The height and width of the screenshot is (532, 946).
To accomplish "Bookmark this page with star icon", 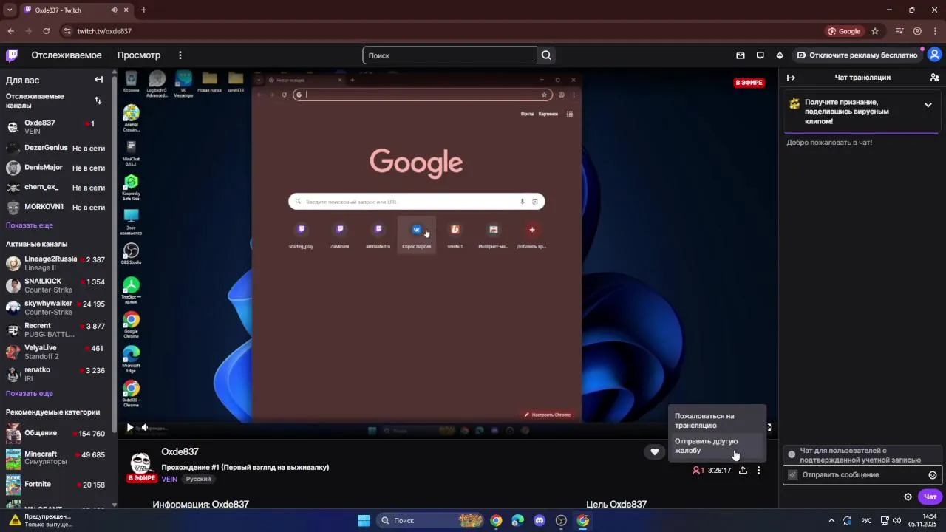I will pyautogui.click(x=875, y=31).
